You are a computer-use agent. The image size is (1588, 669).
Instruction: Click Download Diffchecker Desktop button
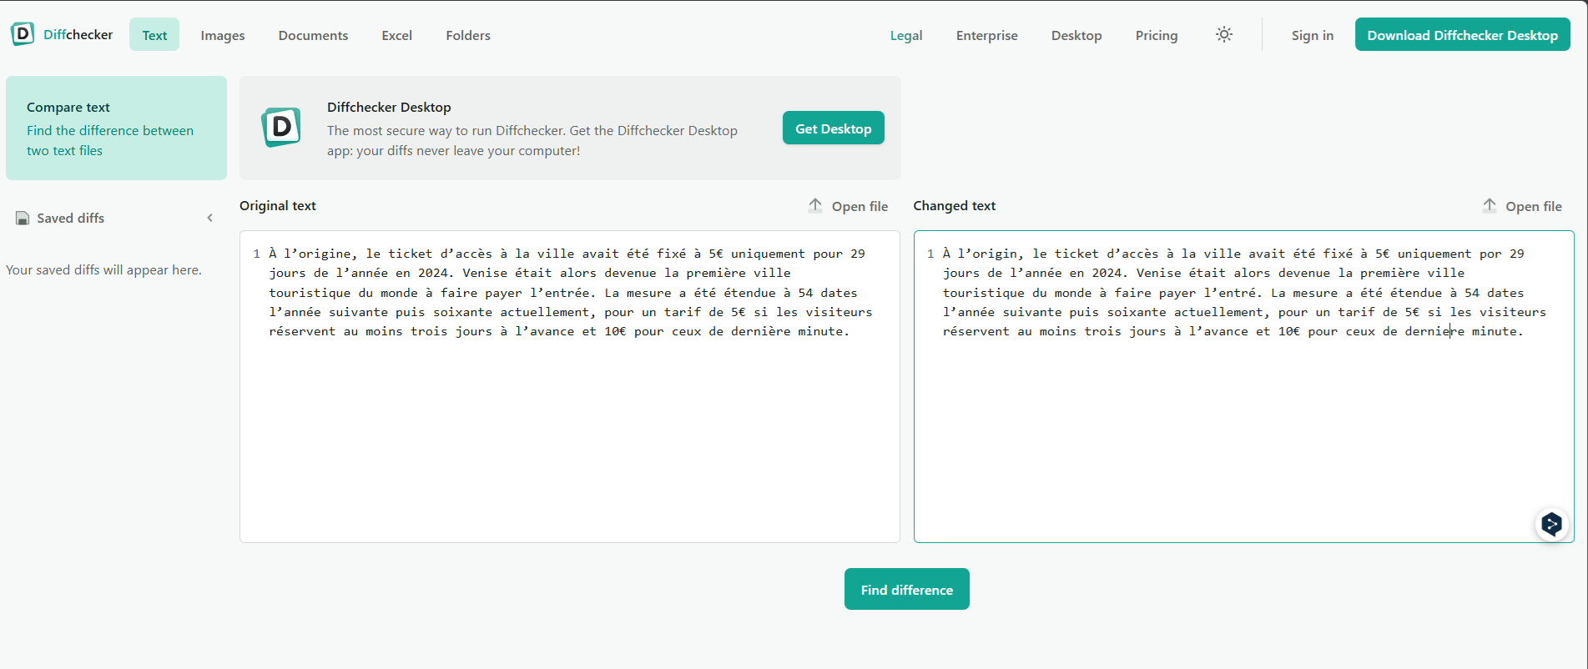(x=1463, y=35)
